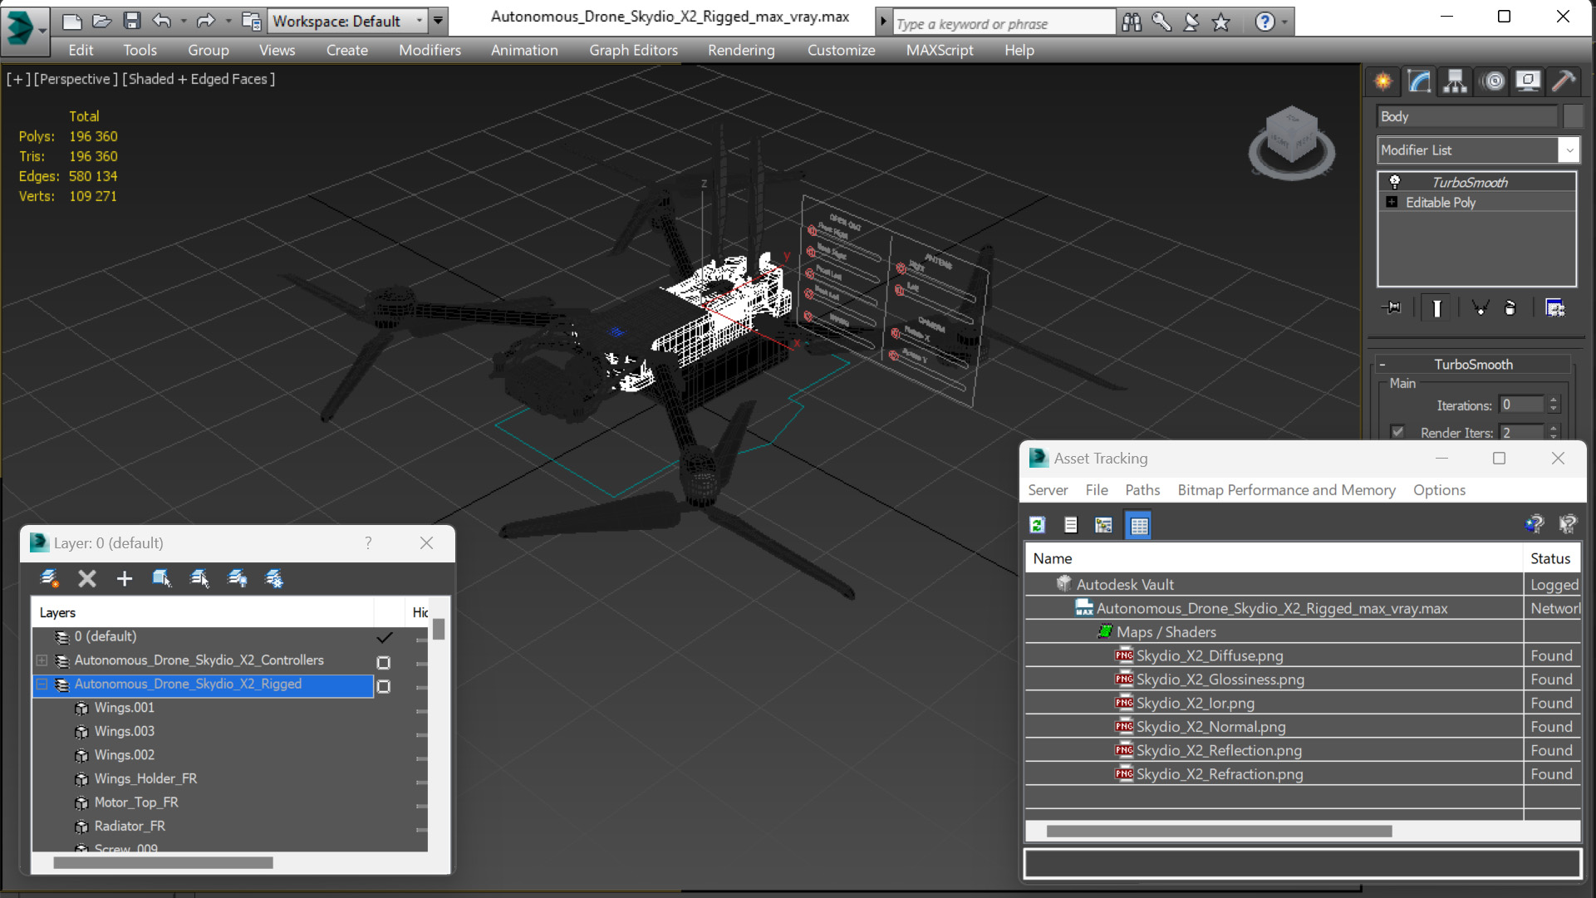Click the [Shaded + Edged Faces] label

pos(199,79)
